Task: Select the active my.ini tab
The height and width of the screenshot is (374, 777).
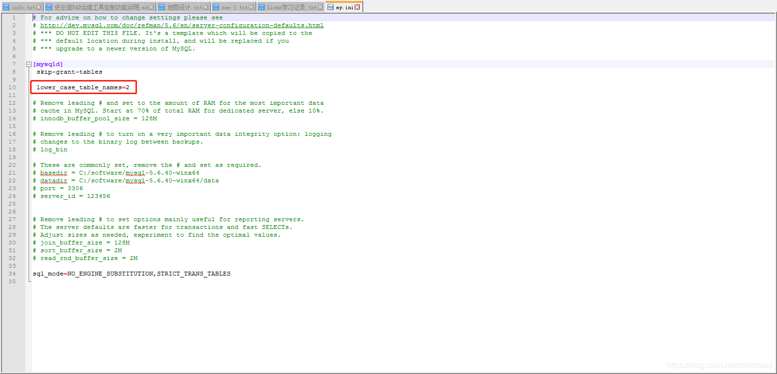Action: (344, 7)
